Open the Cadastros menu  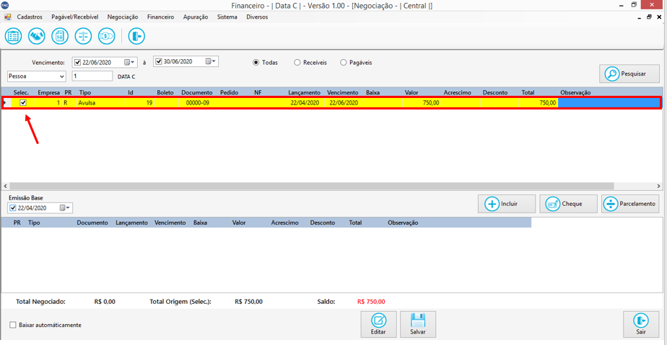tap(30, 17)
